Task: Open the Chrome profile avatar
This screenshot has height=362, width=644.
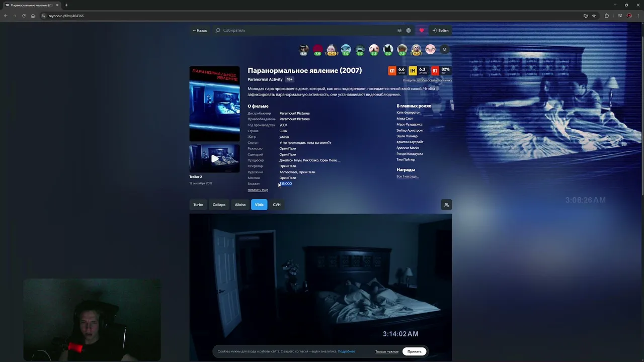Action: click(629, 16)
